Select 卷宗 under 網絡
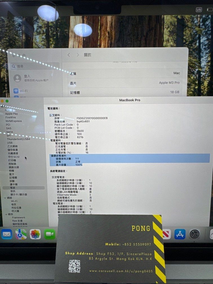Image resolution: width=213 pixels, height=284 pixels. point(14,205)
